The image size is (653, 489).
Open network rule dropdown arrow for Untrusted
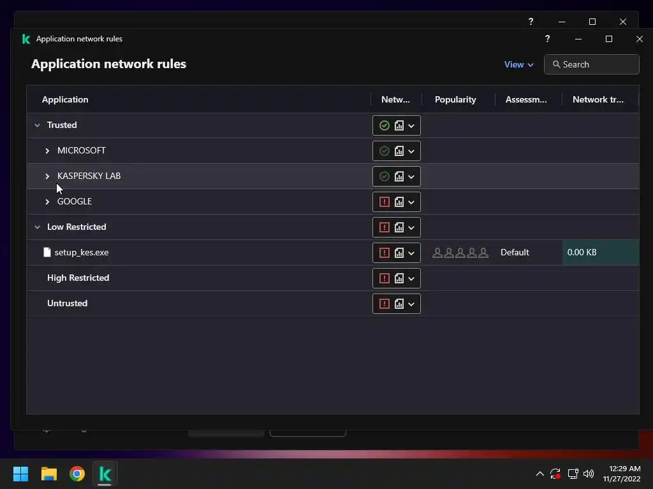click(411, 304)
